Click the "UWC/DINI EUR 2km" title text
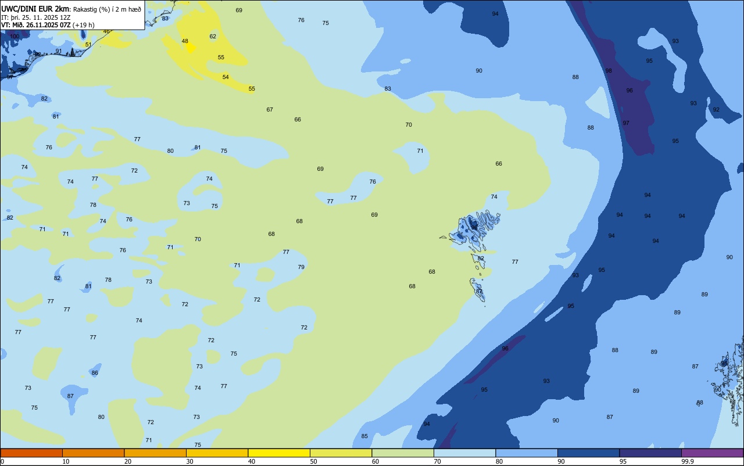 click(x=35, y=9)
